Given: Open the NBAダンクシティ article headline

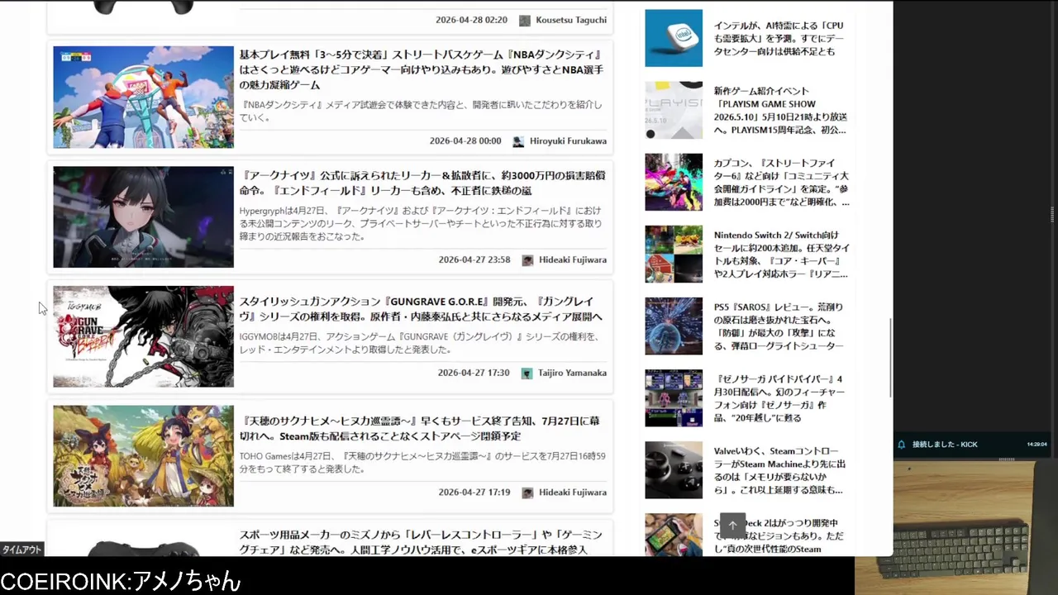Looking at the screenshot, I should click(x=422, y=69).
